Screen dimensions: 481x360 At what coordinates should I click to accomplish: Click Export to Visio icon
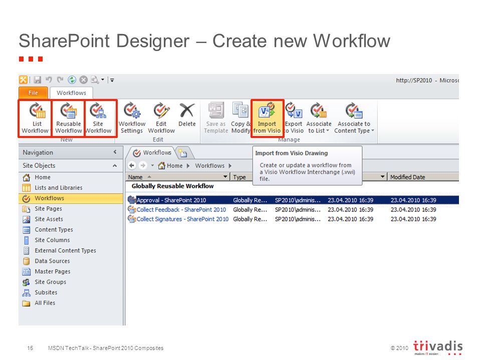click(x=294, y=110)
